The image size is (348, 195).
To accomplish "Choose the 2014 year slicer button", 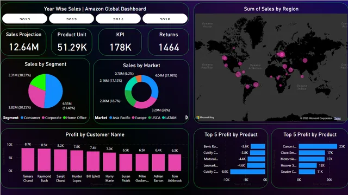I will coord(119,18).
